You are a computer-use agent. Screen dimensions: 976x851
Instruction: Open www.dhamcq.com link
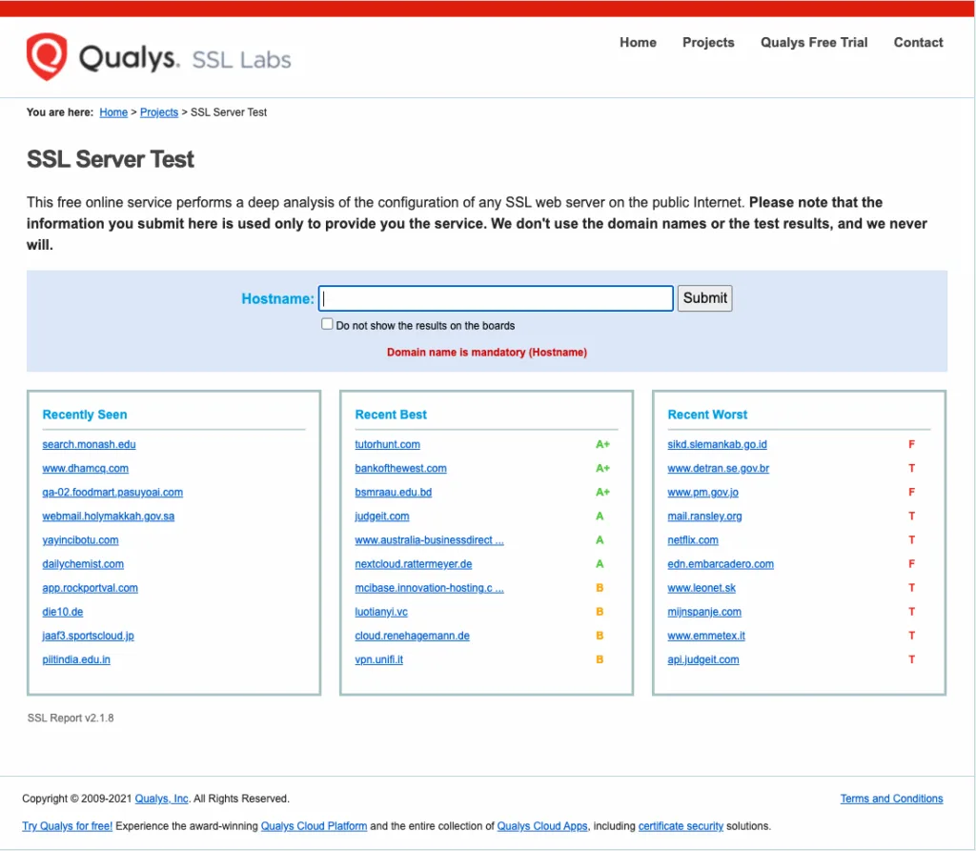(85, 468)
